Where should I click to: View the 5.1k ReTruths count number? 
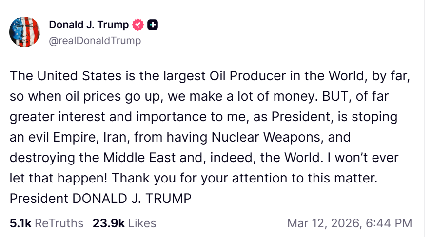coord(20,223)
